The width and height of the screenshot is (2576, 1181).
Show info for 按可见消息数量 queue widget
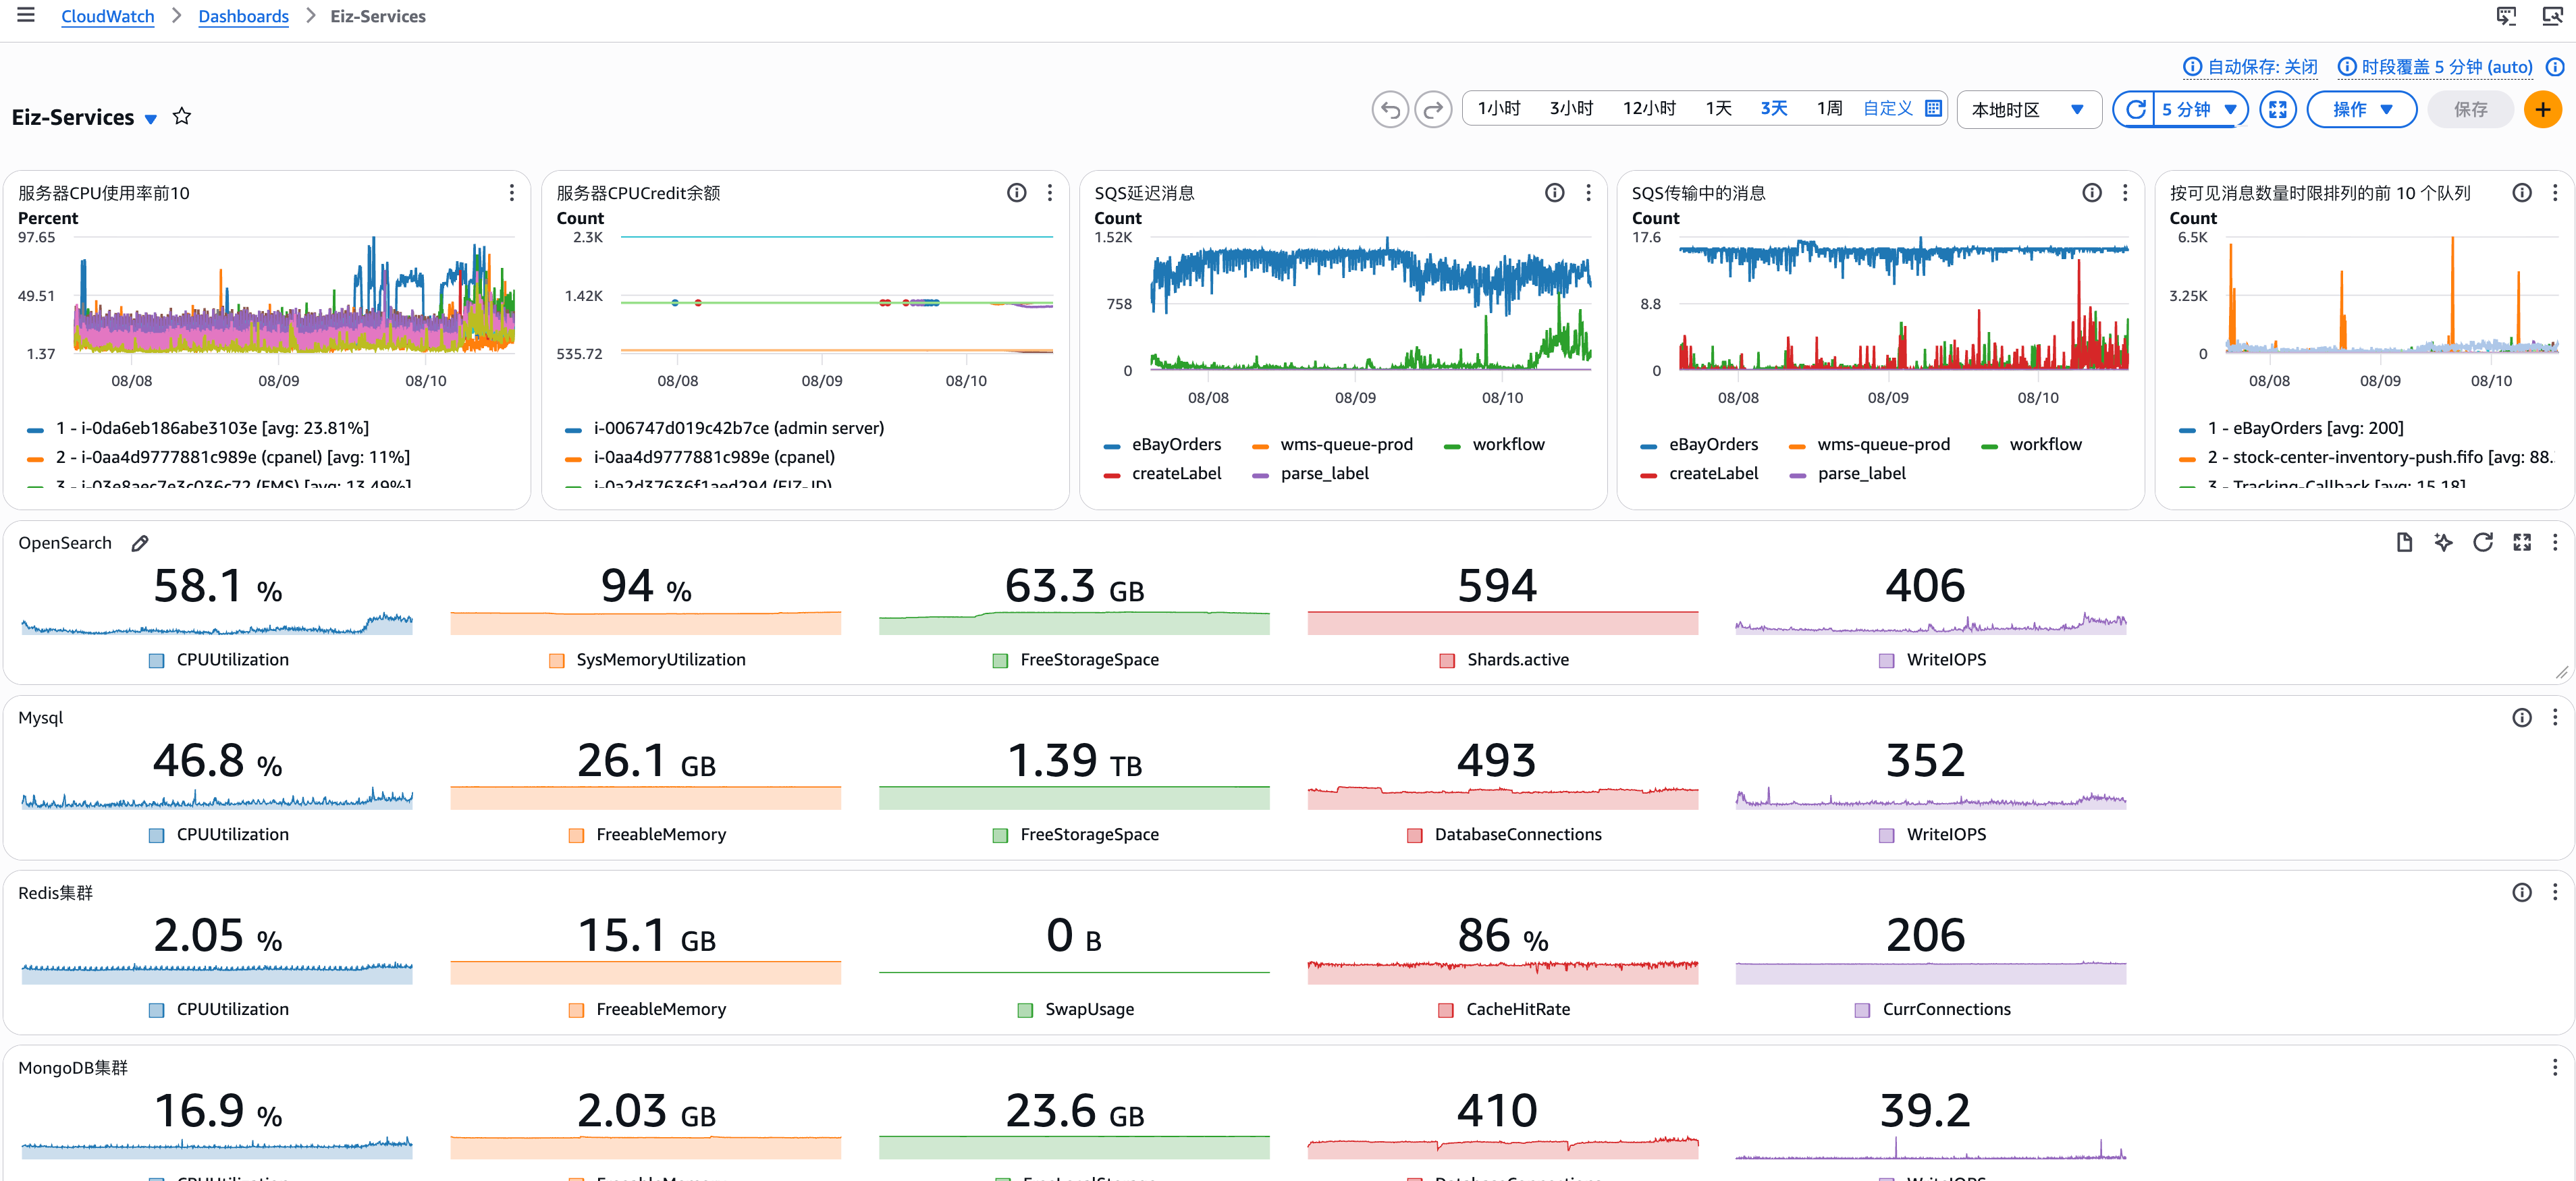point(2521,192)
